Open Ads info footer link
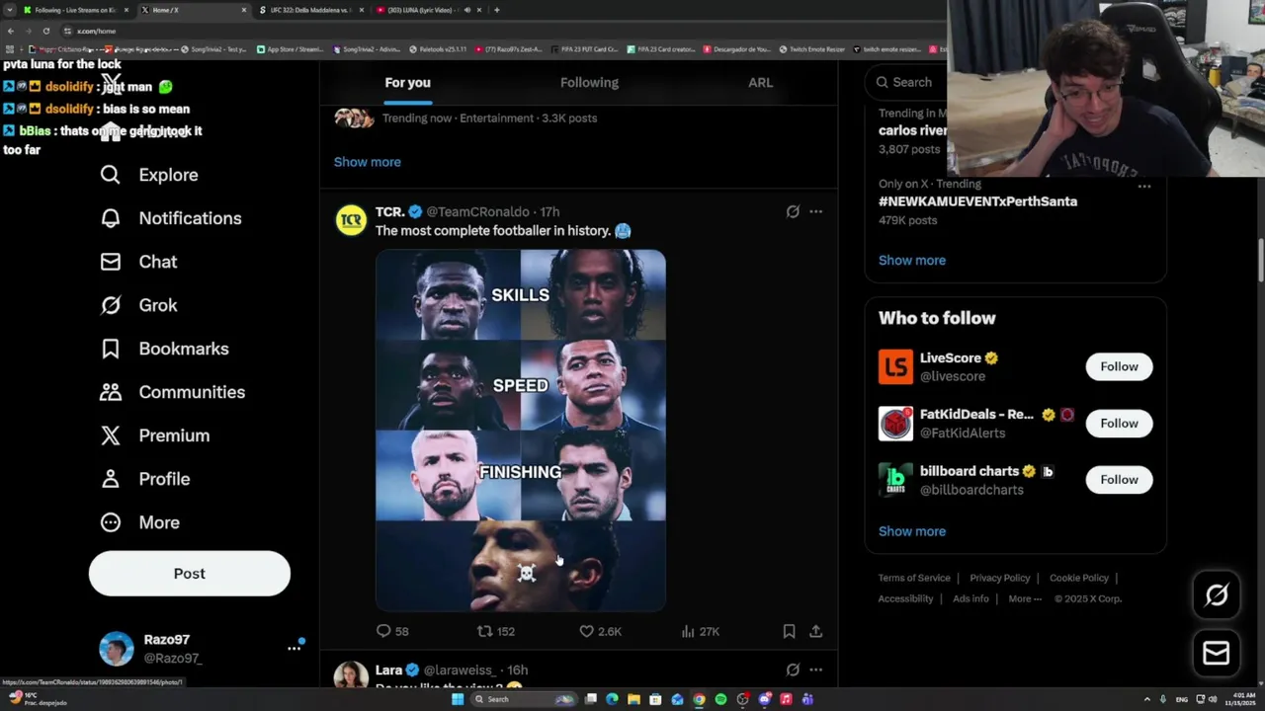The image size is (1265, 711). (x=970, y=598)
